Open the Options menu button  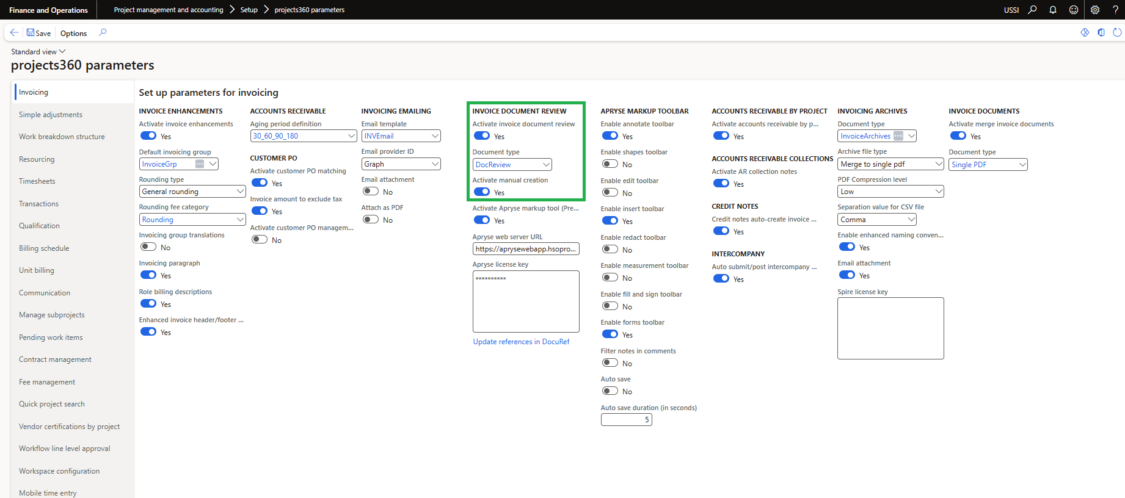point(73,34)
